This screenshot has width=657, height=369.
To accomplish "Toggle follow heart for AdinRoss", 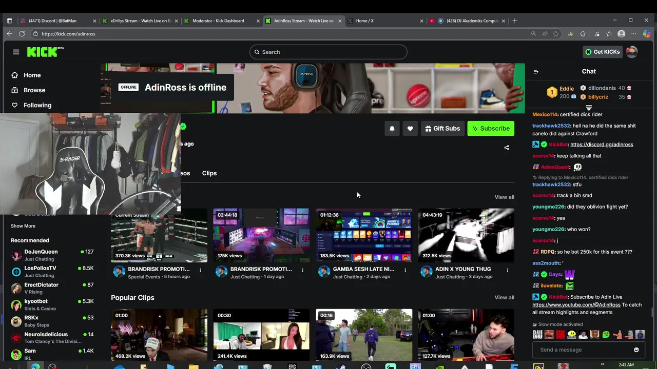I will (410, 129).
